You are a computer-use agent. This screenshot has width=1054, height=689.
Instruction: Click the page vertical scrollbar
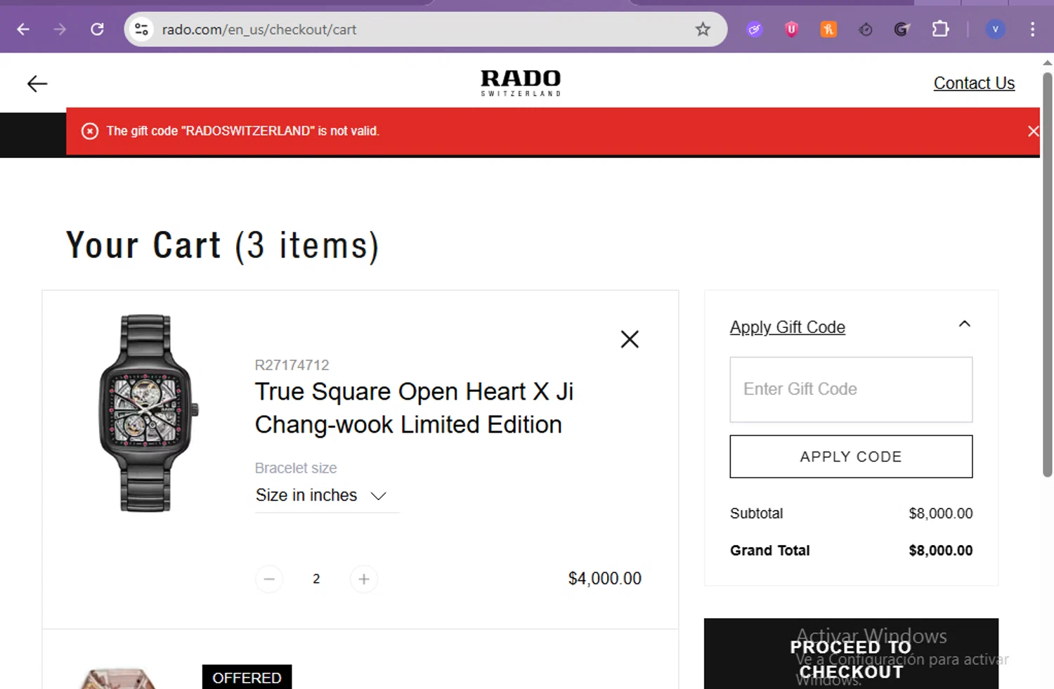[x=1047, y=274]
